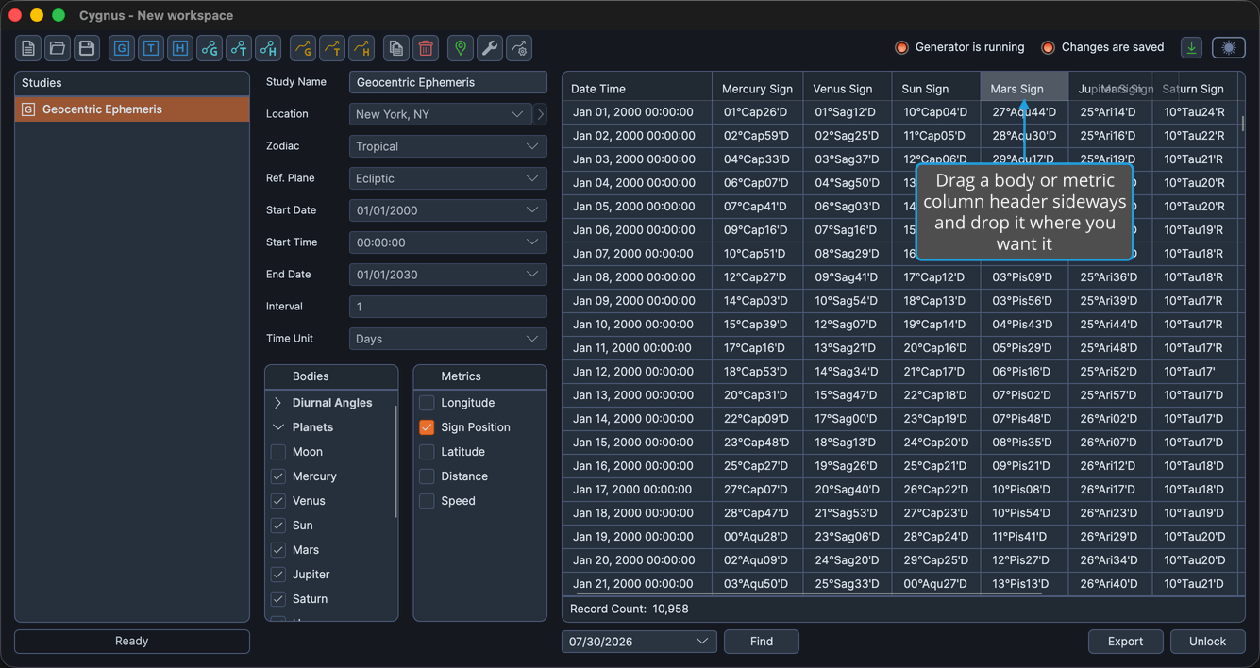This screenshot has width=1260, height=668.
Task: Open the Location dropdown (New York, NY)
Action: coord(441,114)
